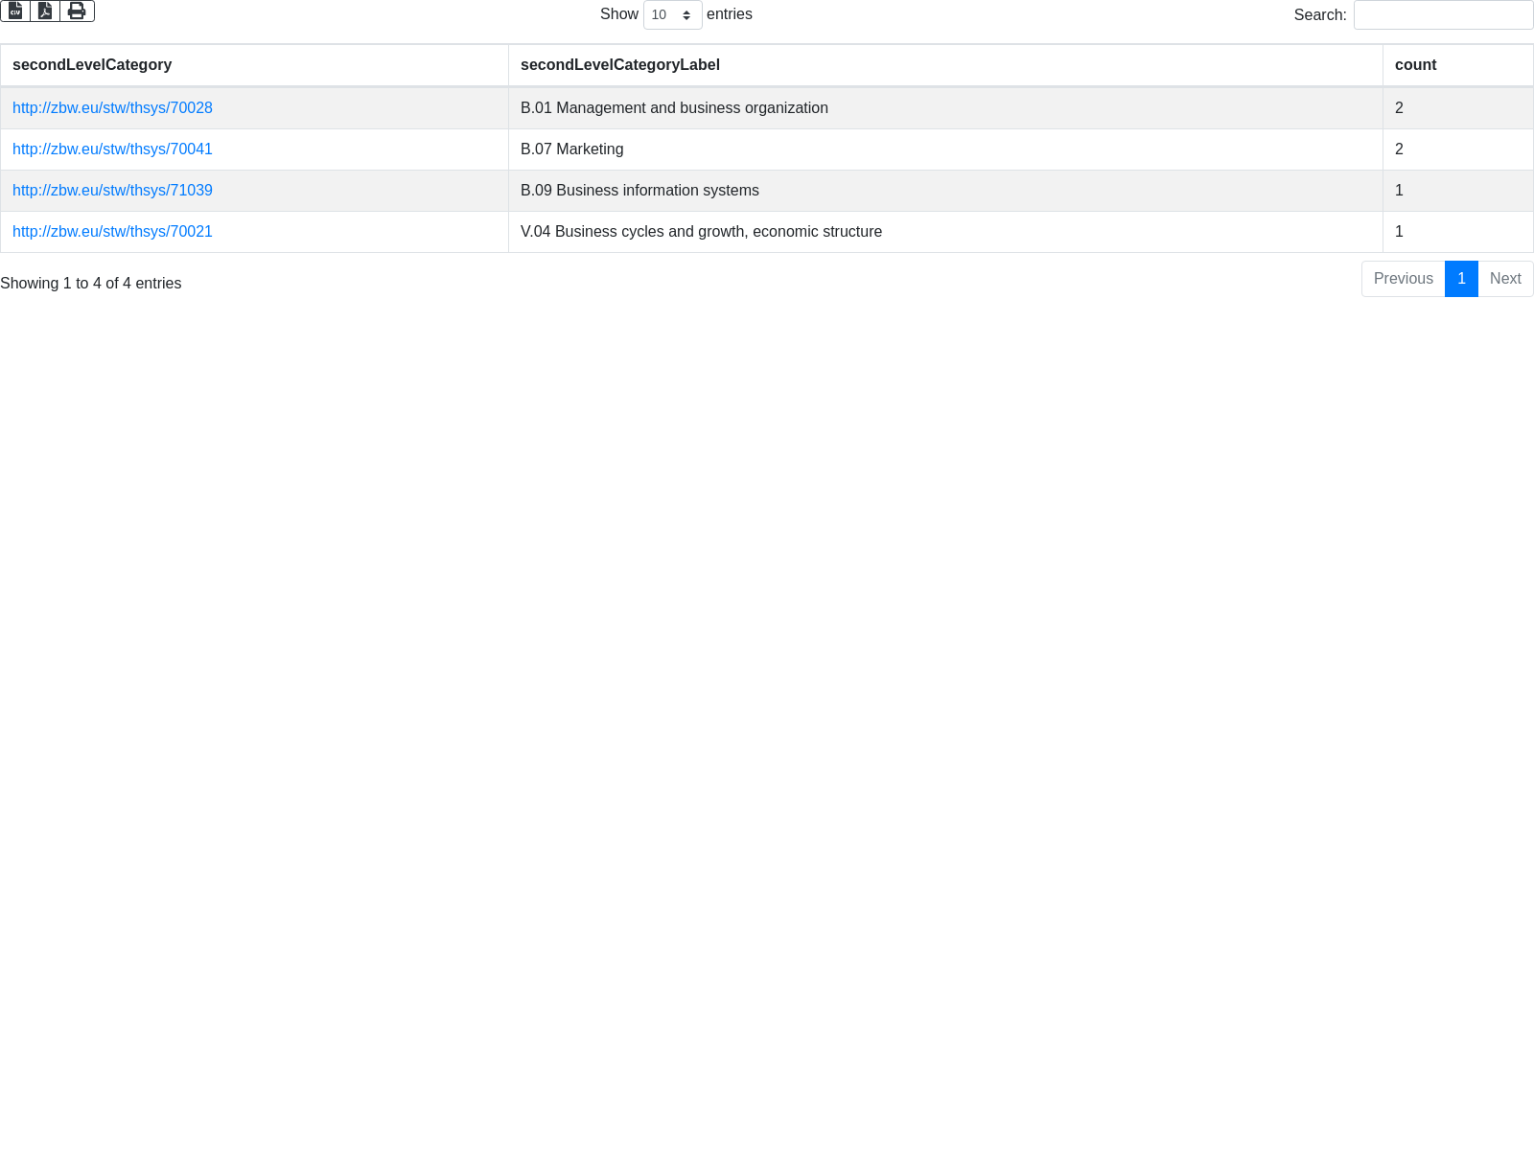1534x1150 pixels.
Task: Export the table as PDF
Action: (45, 11)
